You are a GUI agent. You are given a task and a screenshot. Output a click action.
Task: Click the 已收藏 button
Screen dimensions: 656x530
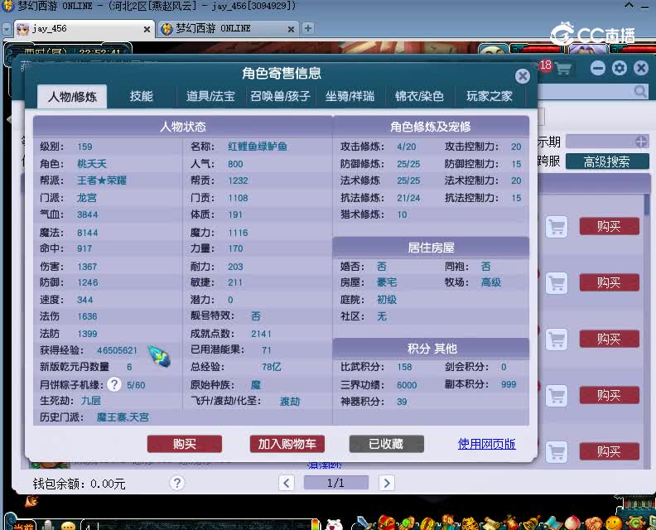click(386, 444)
